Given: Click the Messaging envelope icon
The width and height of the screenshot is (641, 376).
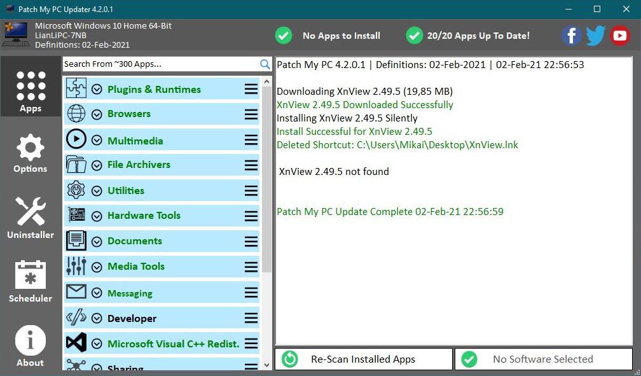Looking at the screenshot, I should pos(76,292).
